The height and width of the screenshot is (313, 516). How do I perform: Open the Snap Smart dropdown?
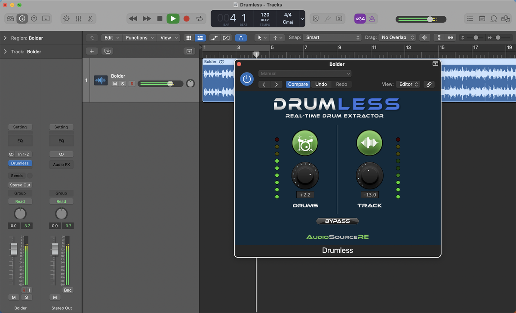point(332,38)
